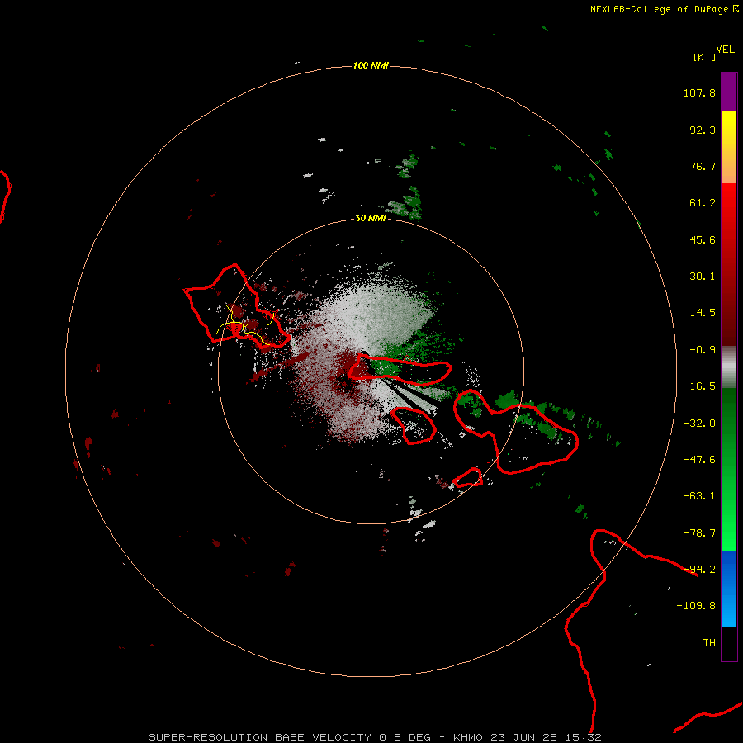
Task: Click the -32.0 velocity scale value
Action: pos(699,424)
